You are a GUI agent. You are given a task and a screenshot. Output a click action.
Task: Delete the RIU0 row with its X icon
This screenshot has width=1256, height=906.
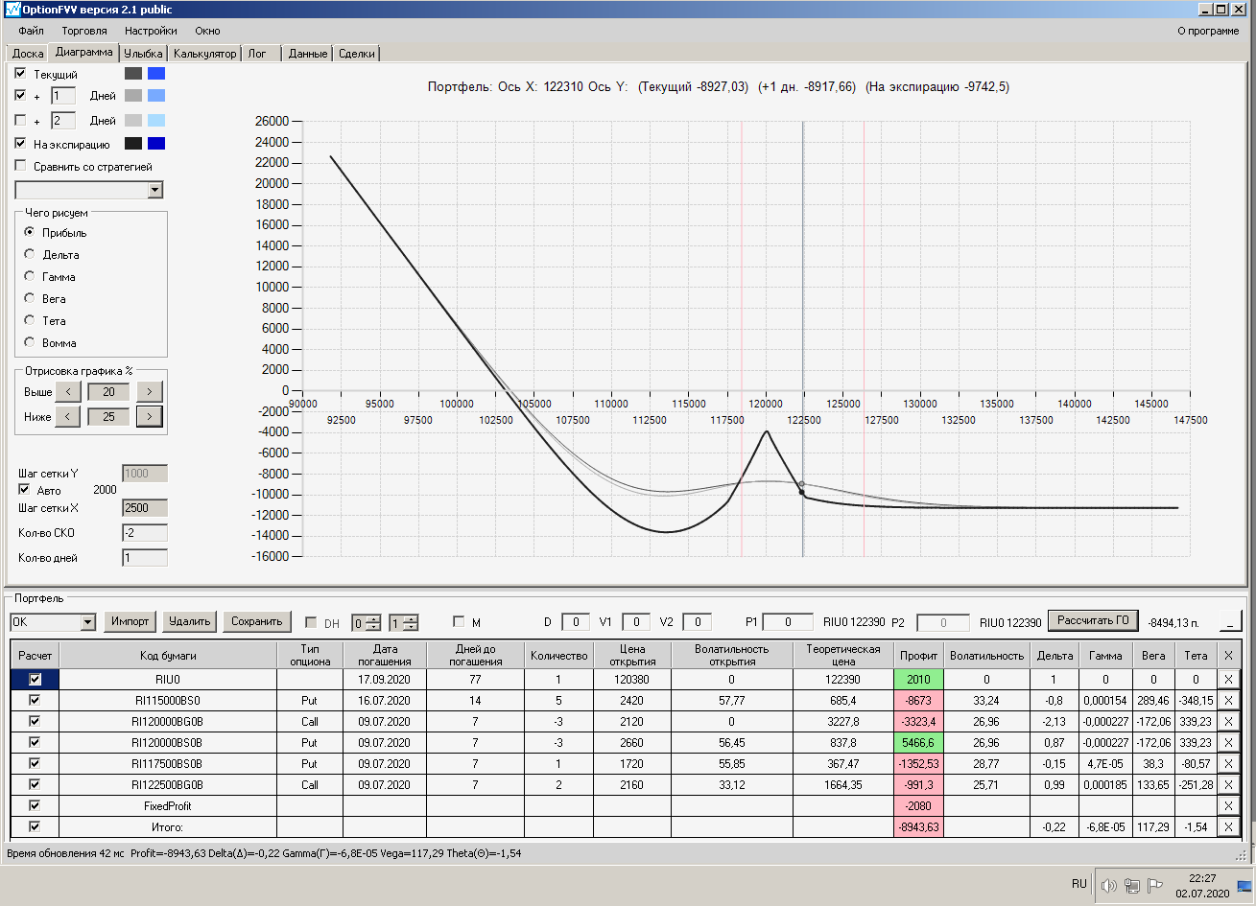tap(1228, 679)
